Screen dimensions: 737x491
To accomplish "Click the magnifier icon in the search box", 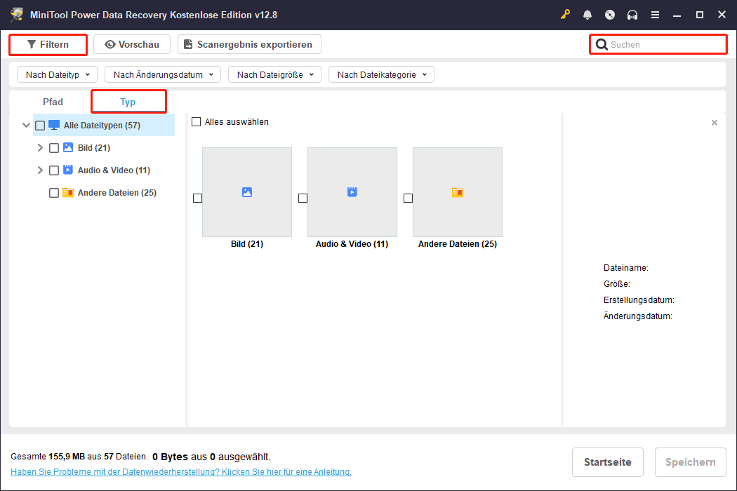I will (602, 44).
